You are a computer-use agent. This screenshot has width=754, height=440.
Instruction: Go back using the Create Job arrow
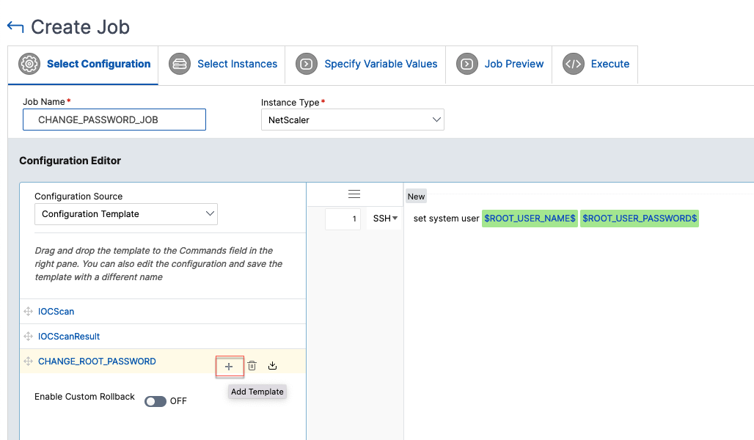[x=15, y=27]
